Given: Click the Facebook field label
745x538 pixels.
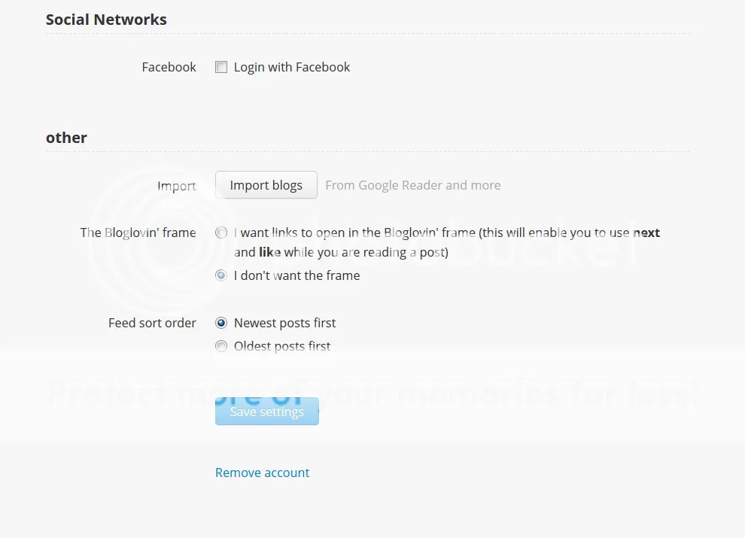Looking at the screenshot, I should click(169, 67).
